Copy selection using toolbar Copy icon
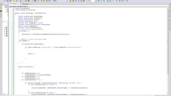171x96 pixels. click(23, 1)
